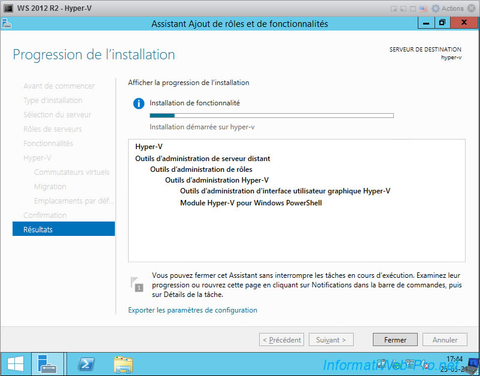Minimize the Assistant Ajout de rôles window

tap(426, 23)
